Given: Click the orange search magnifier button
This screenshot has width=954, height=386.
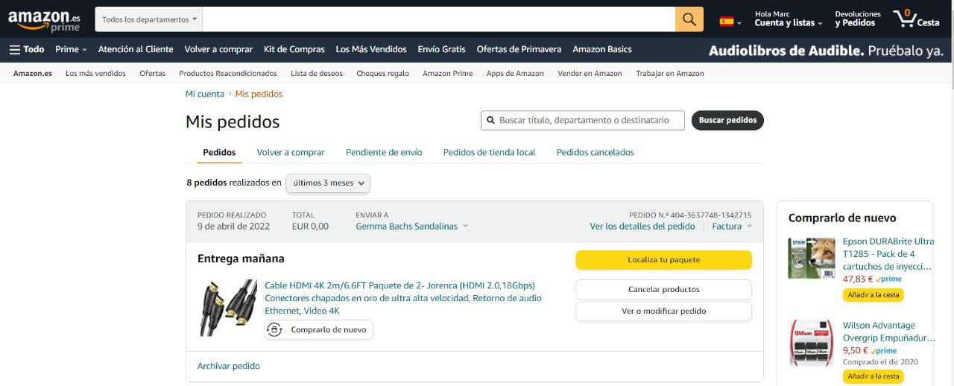Looking at the screenshot, I should point(689,19).
